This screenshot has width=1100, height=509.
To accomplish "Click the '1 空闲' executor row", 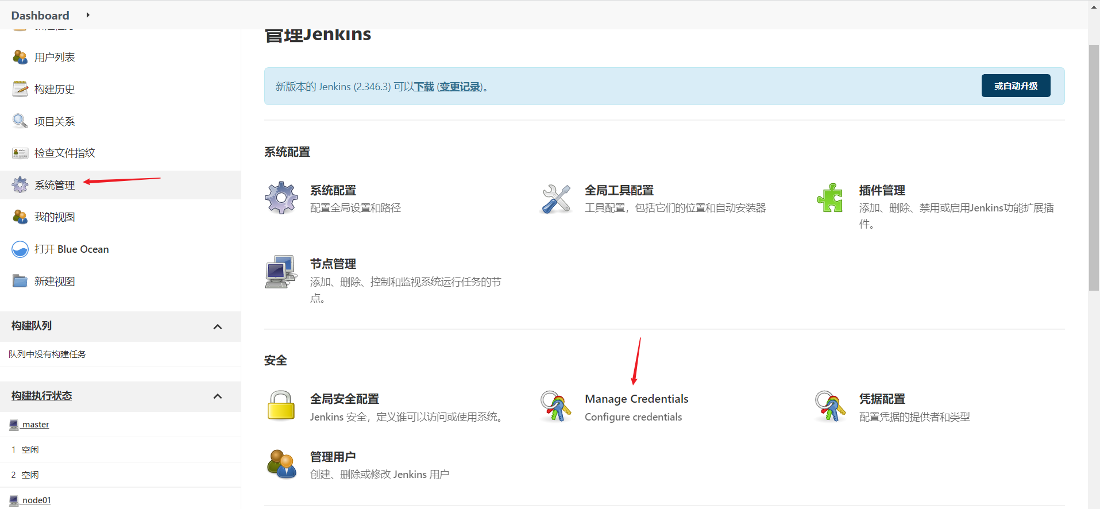I will pyautogui.click(x=120, y=450).
